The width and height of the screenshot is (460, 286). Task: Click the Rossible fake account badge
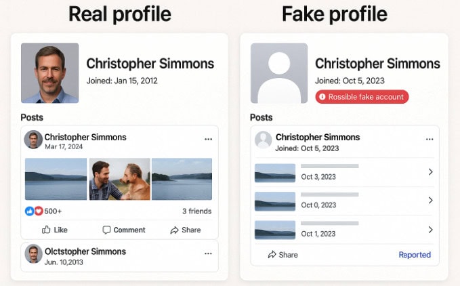[x=362, y=97]
